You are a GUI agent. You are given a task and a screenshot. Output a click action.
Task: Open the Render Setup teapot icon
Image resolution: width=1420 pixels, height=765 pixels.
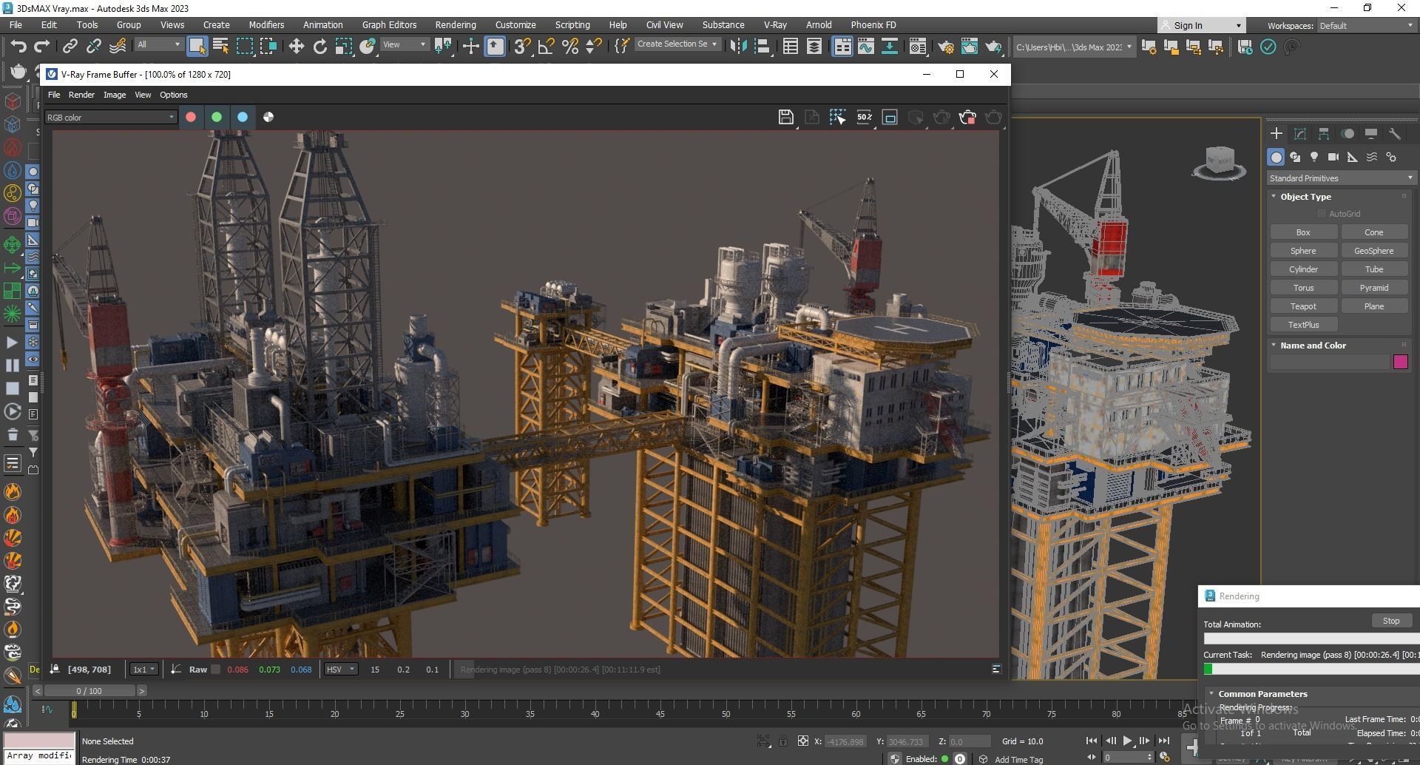945,47
